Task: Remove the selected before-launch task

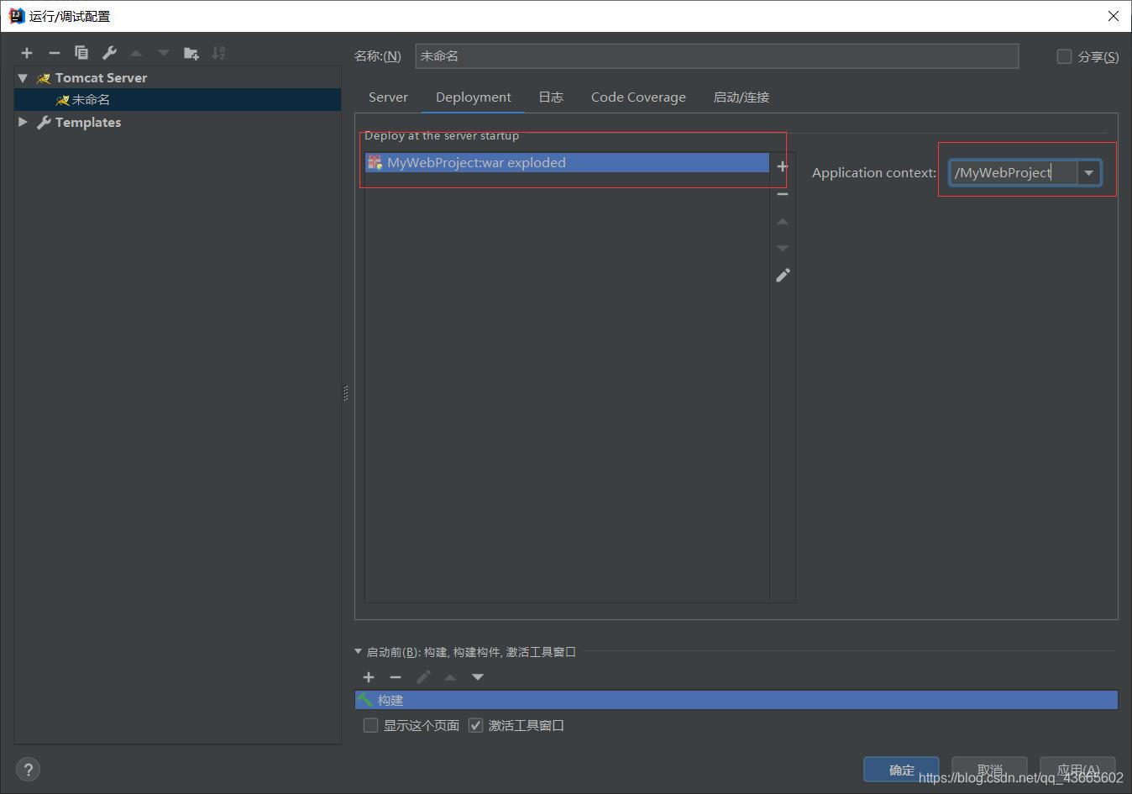Action: [x=396, y=677]
